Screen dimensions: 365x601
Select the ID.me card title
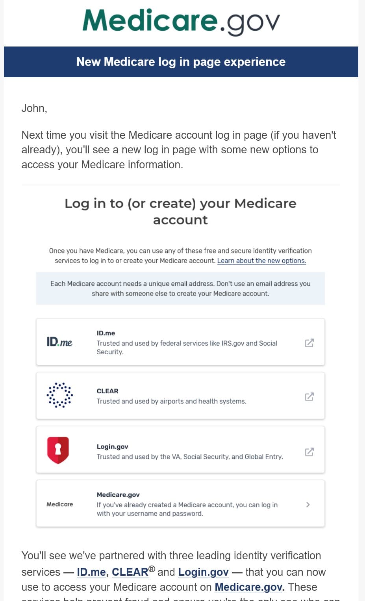click(106, 333)
